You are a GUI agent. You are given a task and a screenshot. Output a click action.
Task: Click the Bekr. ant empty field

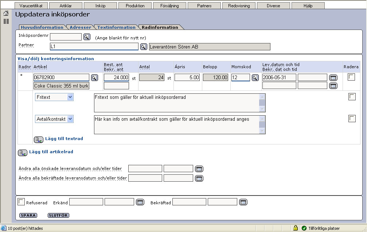[116, 86]
